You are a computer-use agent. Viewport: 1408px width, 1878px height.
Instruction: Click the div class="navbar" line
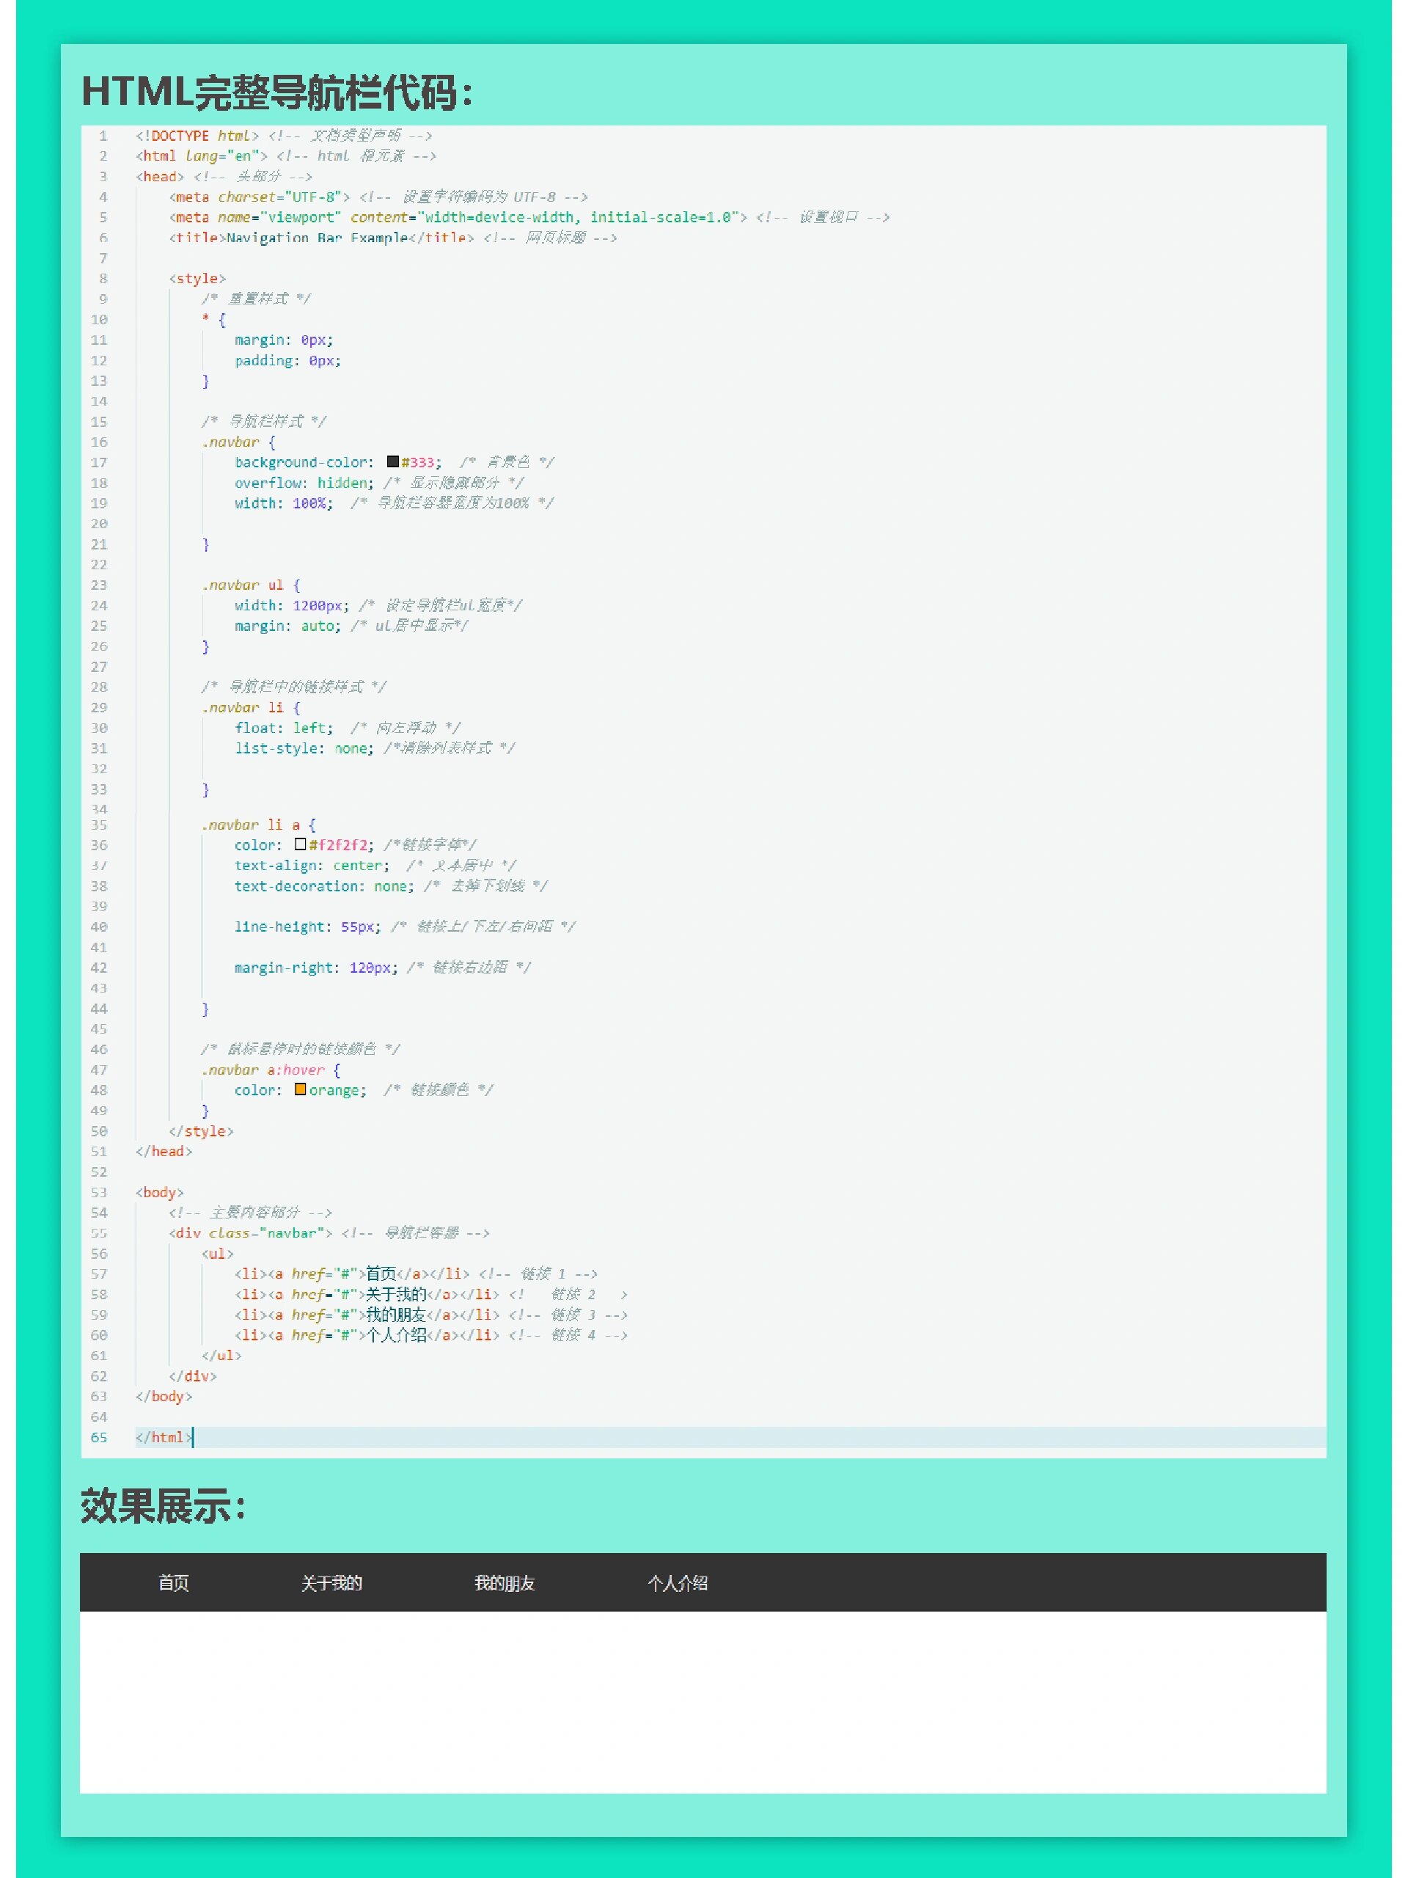click(x=250, y=1232)
